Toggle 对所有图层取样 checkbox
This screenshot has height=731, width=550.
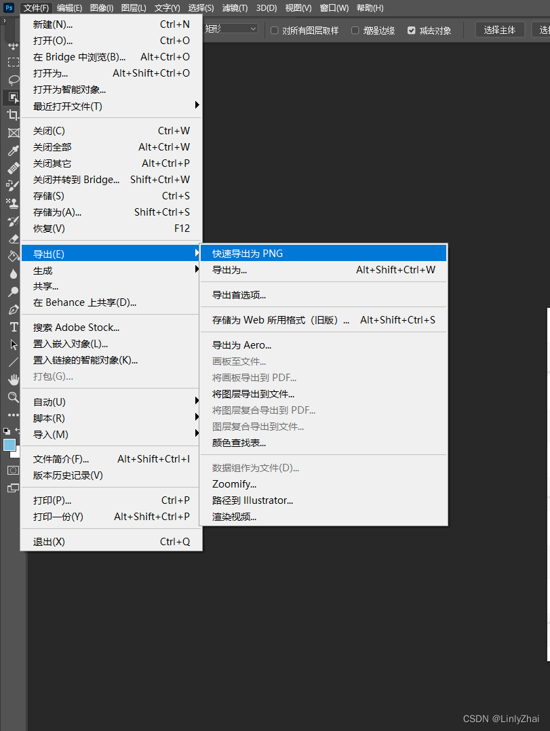(275, 31)
